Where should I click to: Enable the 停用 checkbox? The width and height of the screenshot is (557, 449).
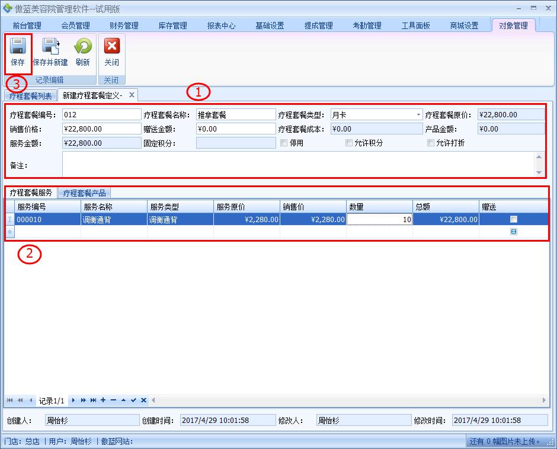[x=284, y=143]
